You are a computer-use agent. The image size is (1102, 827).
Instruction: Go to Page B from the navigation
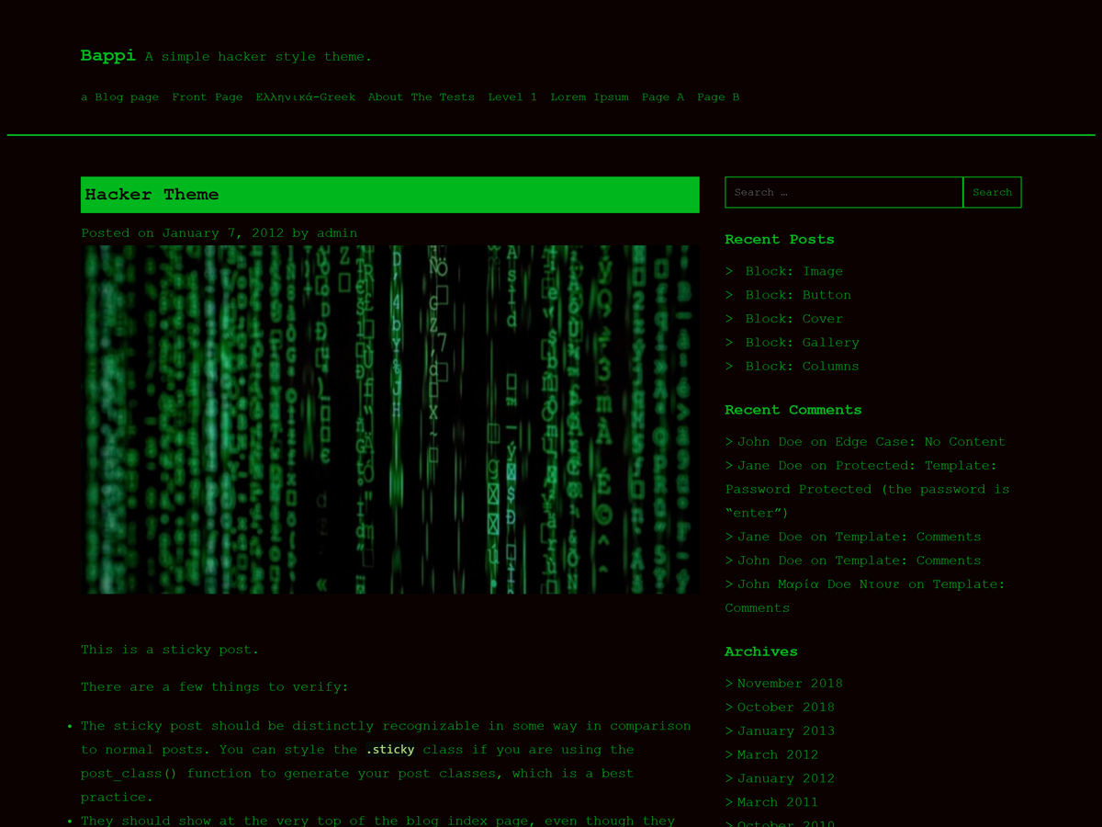click(718, 96)
